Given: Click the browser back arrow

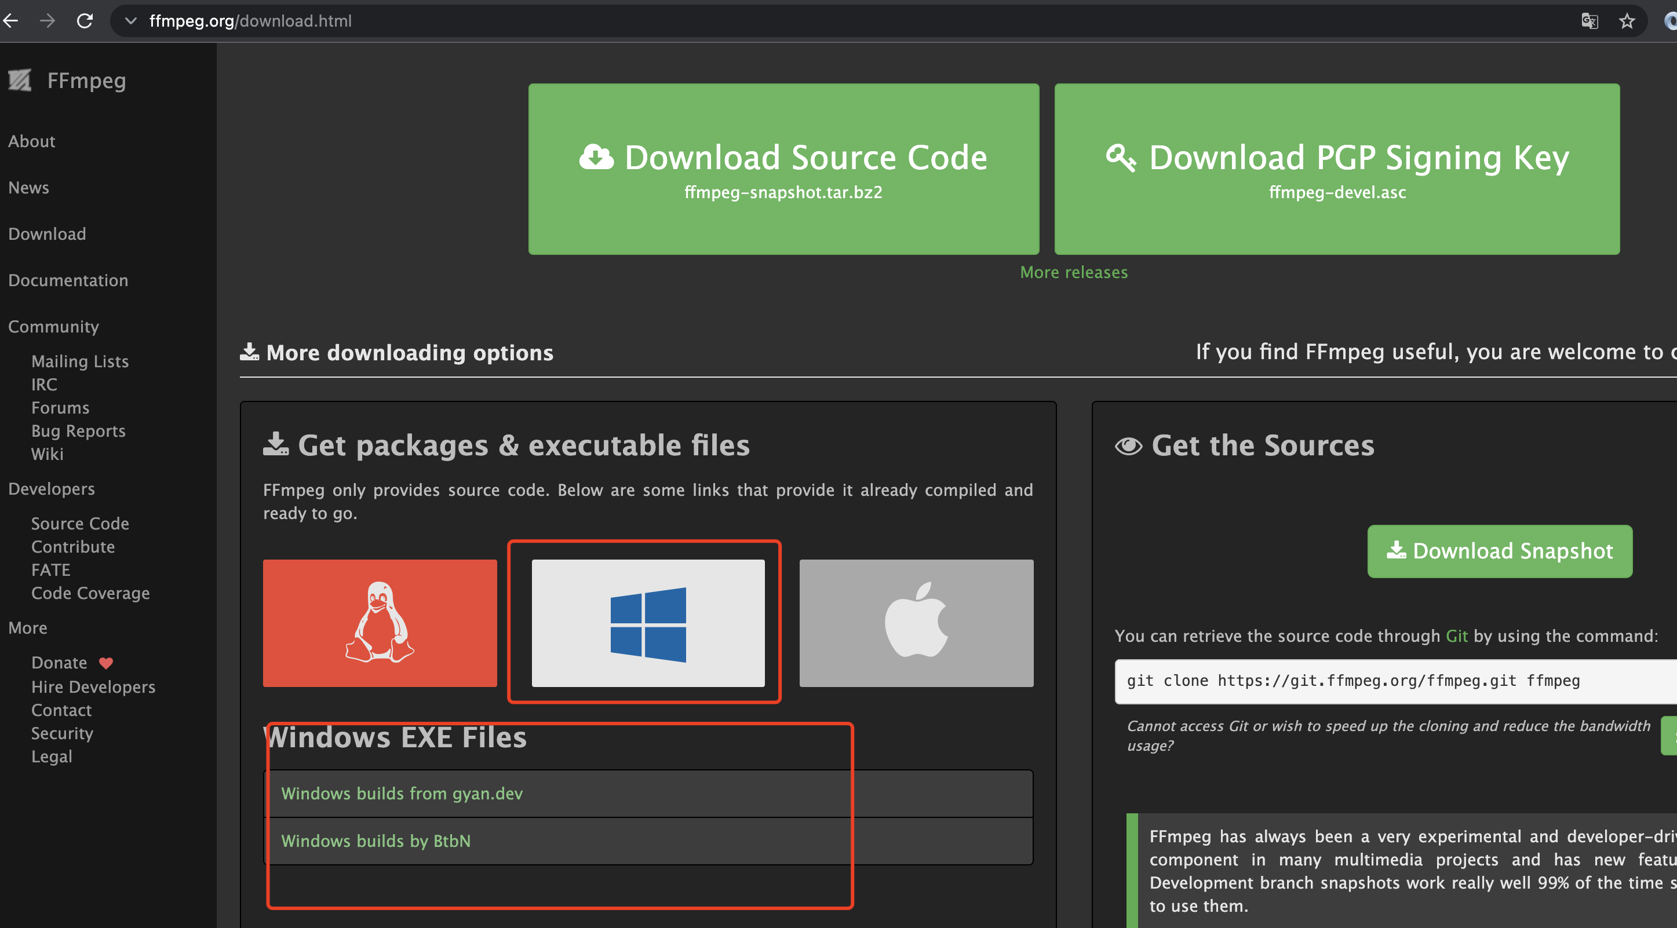Looking at the screenshot, I should pos(10,21).
